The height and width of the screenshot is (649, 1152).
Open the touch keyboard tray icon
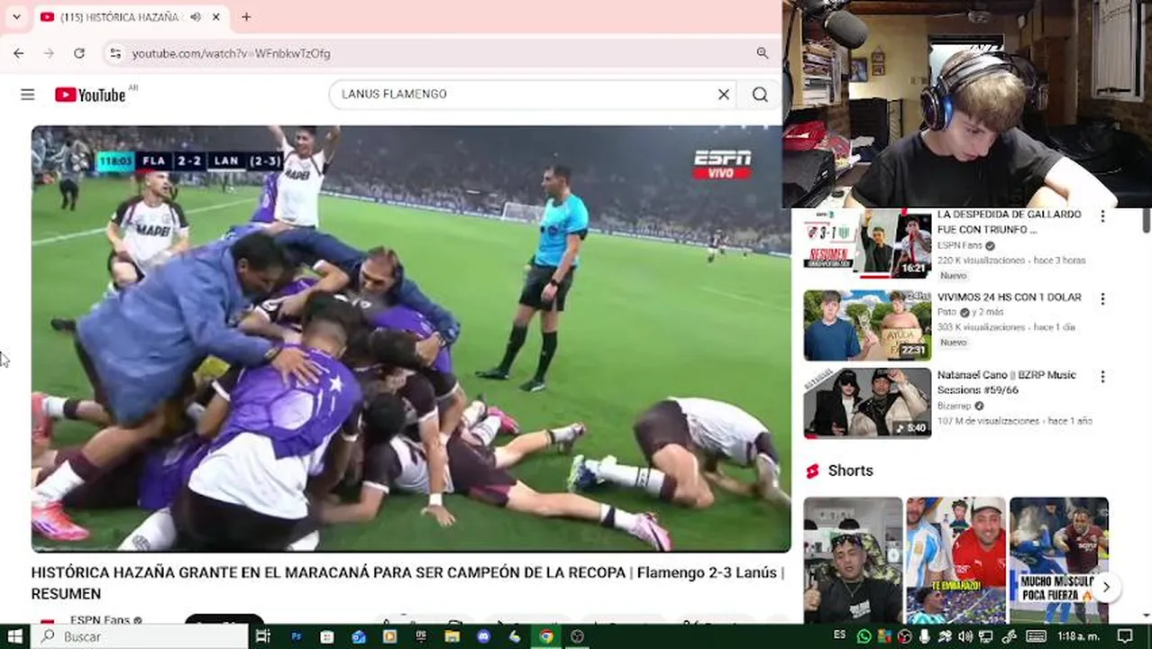[x=1037, y=636]
